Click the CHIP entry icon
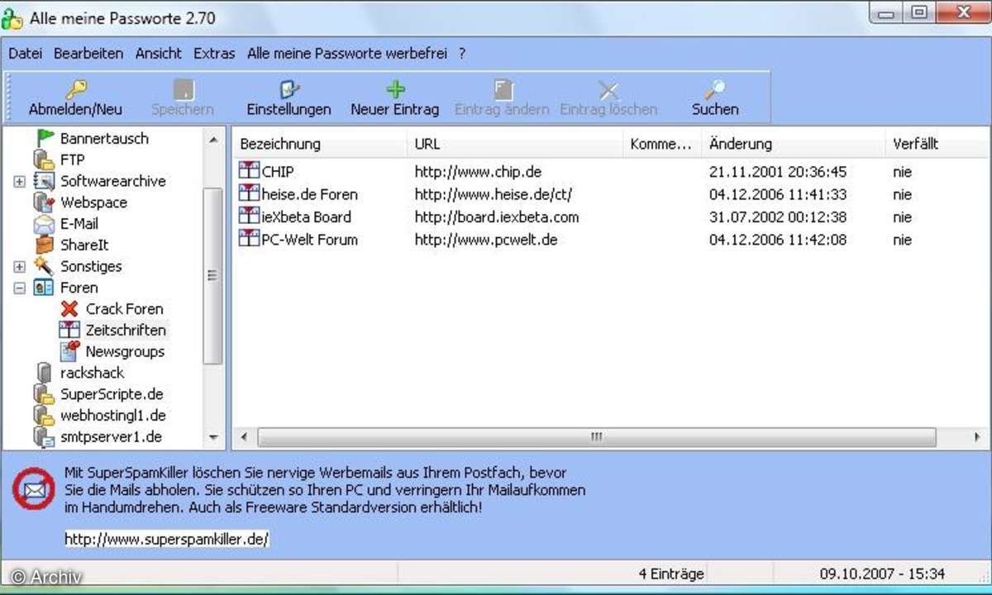 click(249, 171)
